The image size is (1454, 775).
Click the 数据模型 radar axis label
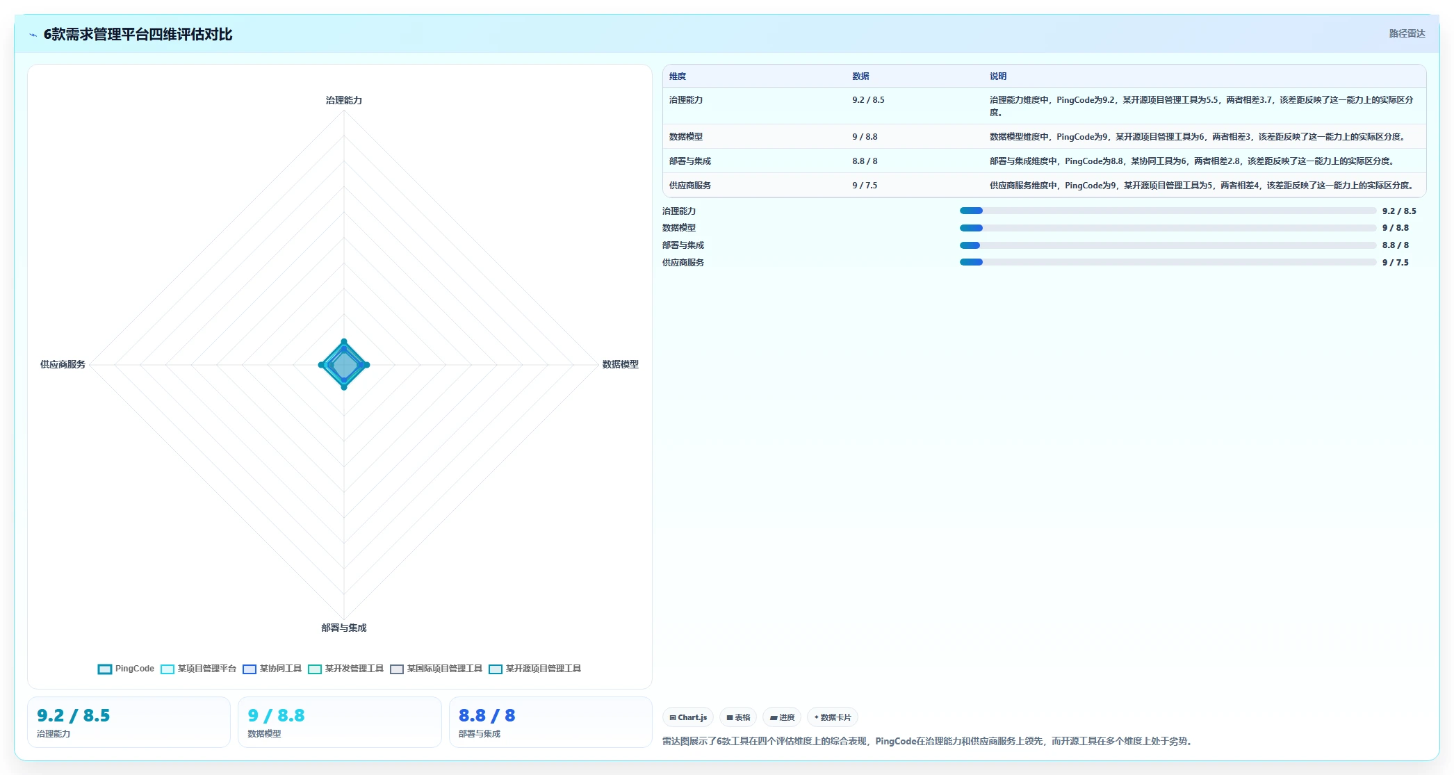click(620, 364)
